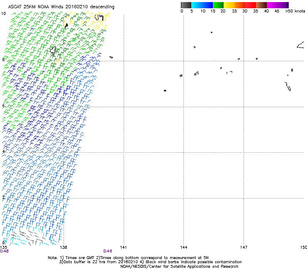
Task: Click the latitude label '6'
Action: tap(3, 106)
